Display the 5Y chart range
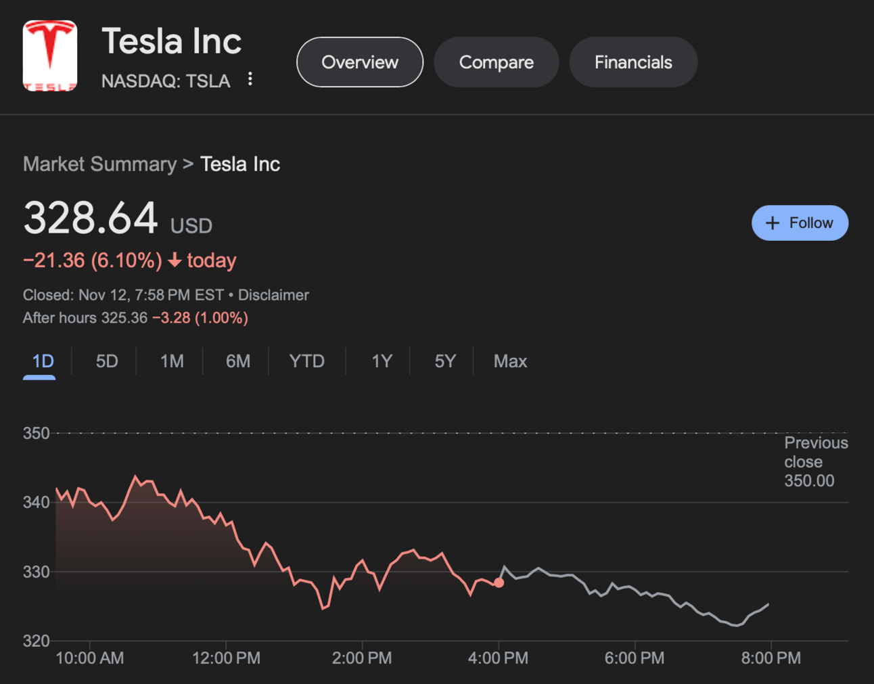 445,361
